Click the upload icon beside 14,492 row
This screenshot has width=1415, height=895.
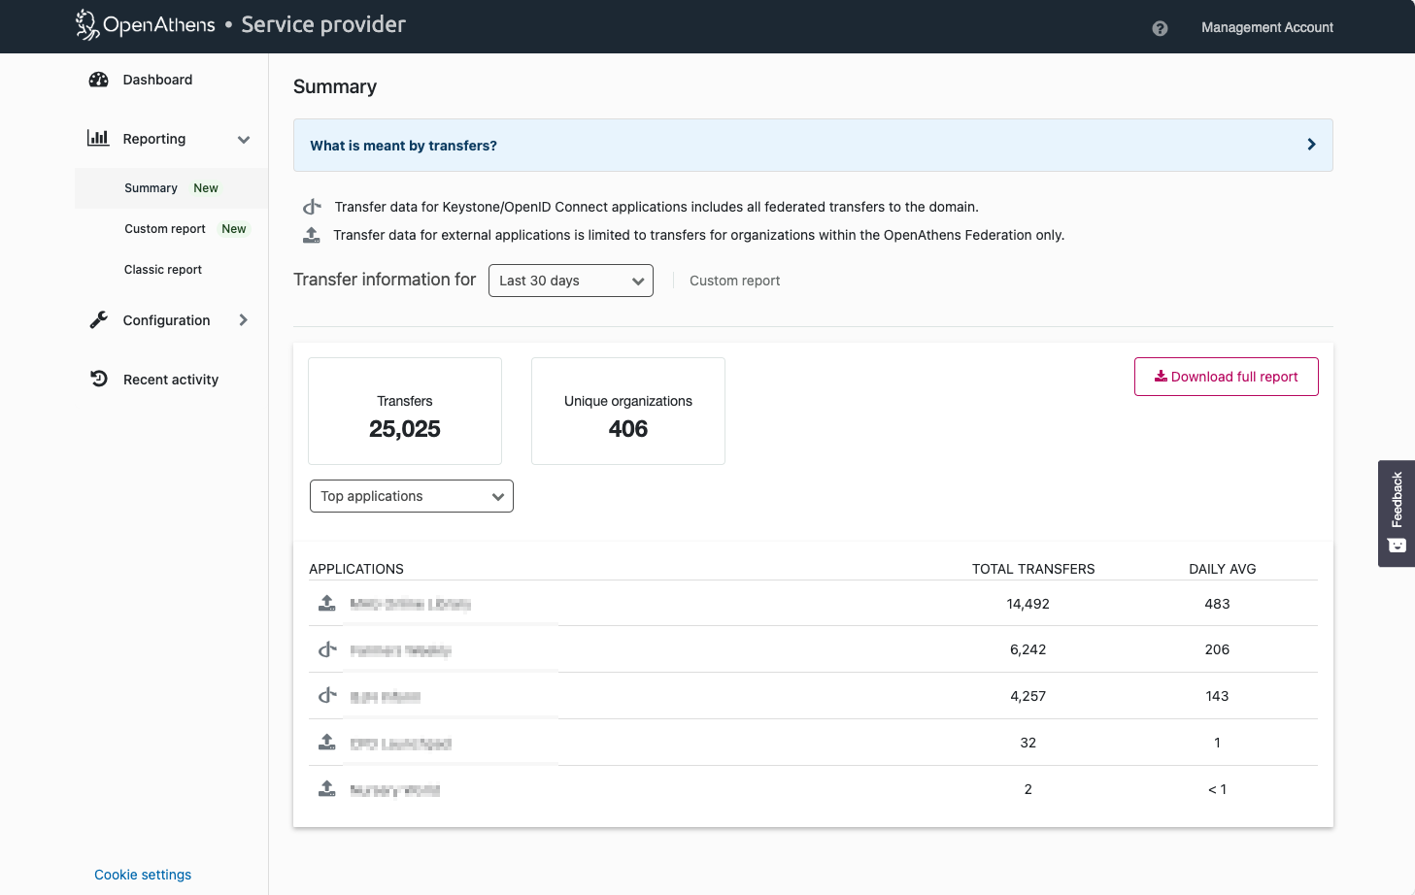(327, 603)
